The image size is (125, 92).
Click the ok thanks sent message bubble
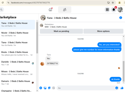point(115,79)
